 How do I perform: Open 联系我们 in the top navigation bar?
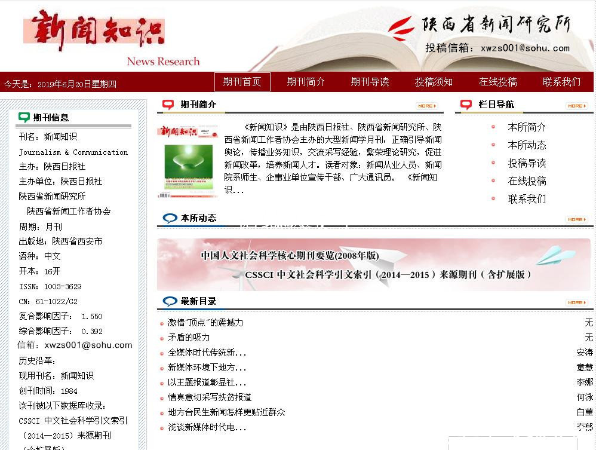(x=561, y=82)
